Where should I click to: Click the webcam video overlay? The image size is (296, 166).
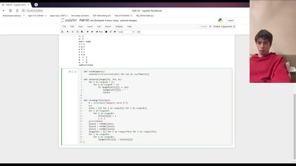[272, 41]
